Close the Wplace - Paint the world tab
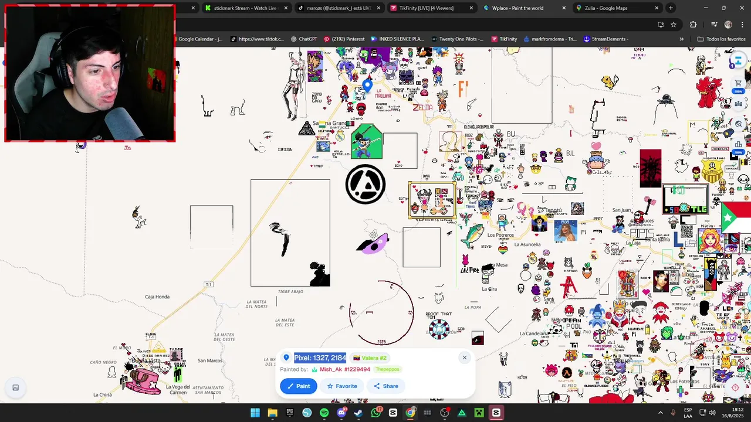The image size is (751, 422). pos(564,8)
